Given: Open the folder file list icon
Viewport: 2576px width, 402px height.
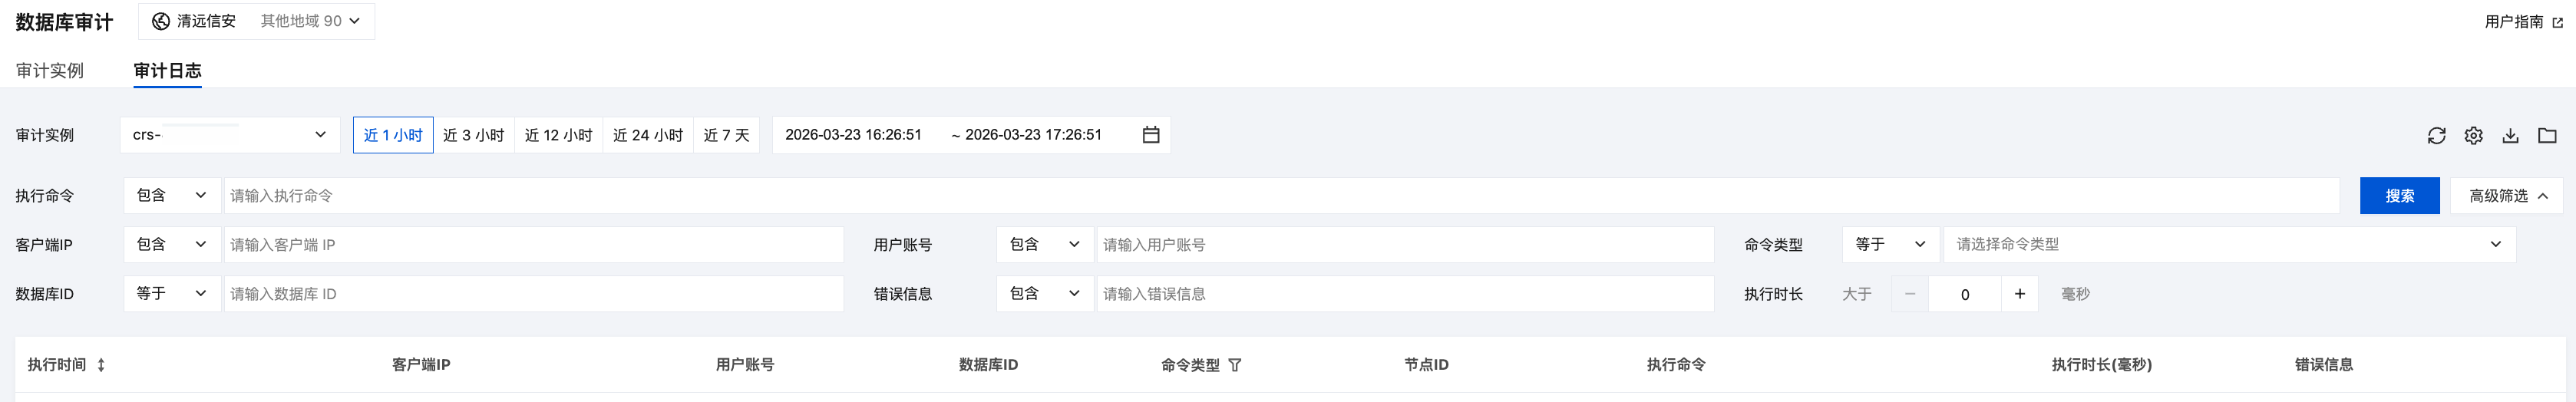Looking at the screenshot, I should coord(2547,136).
